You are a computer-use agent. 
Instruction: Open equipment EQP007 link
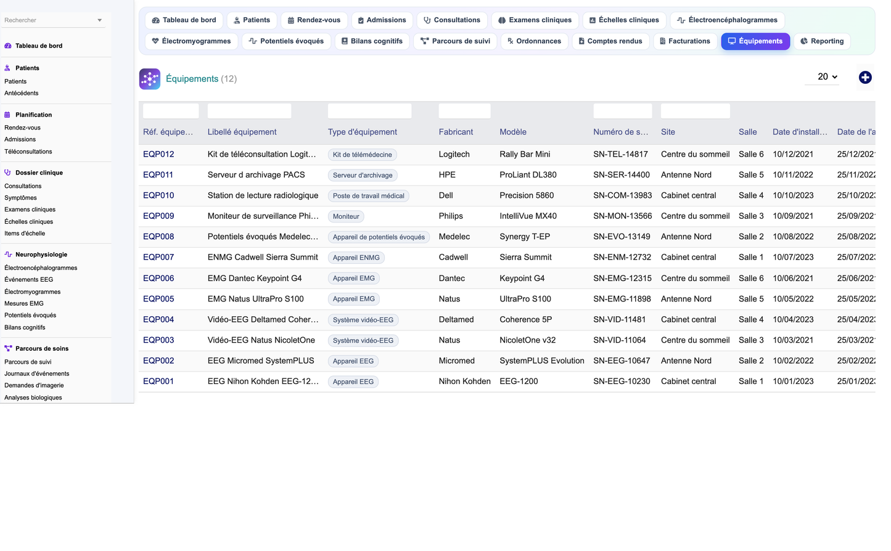coord(158,257)
